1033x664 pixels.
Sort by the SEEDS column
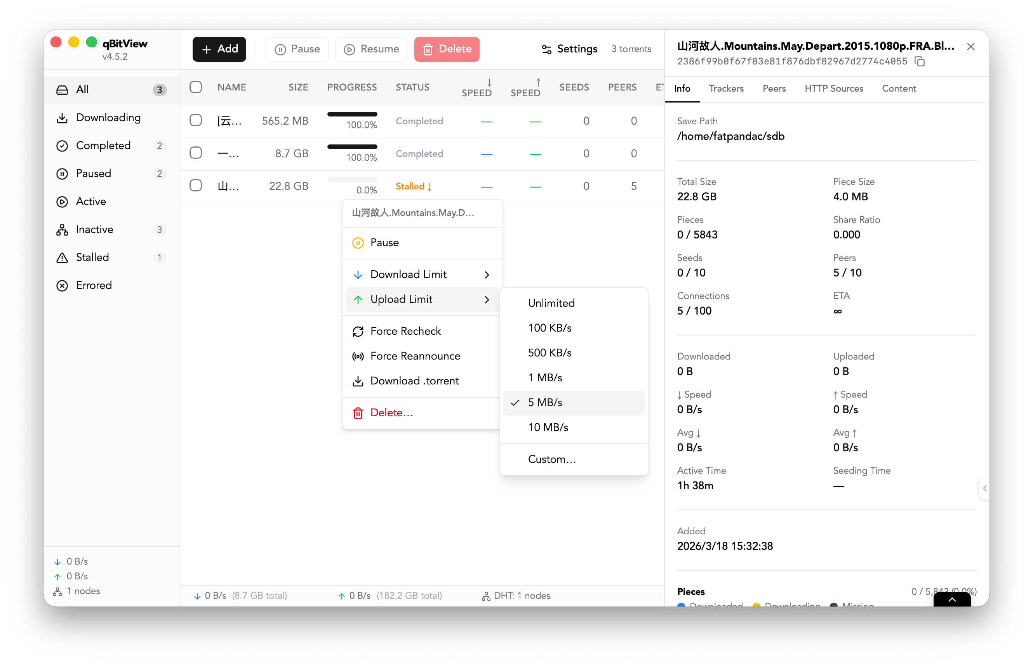(574, 87)
